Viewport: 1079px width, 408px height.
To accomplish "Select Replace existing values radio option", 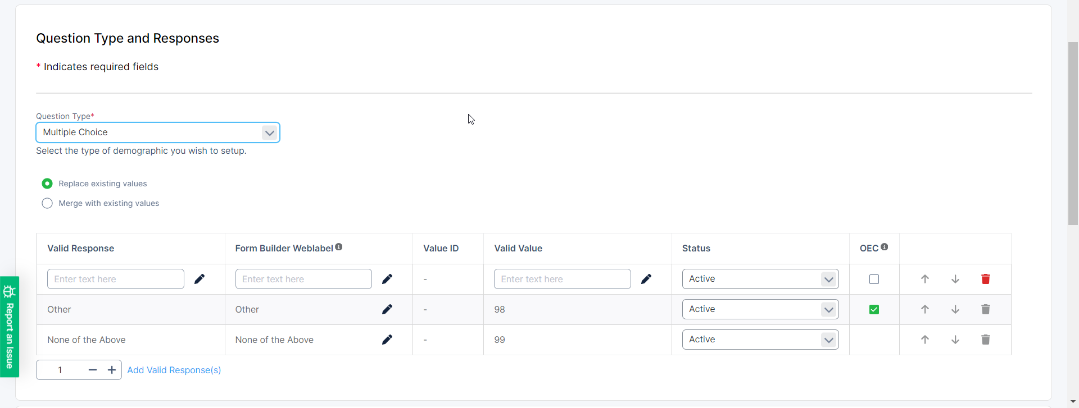I will tap(47, 184).
